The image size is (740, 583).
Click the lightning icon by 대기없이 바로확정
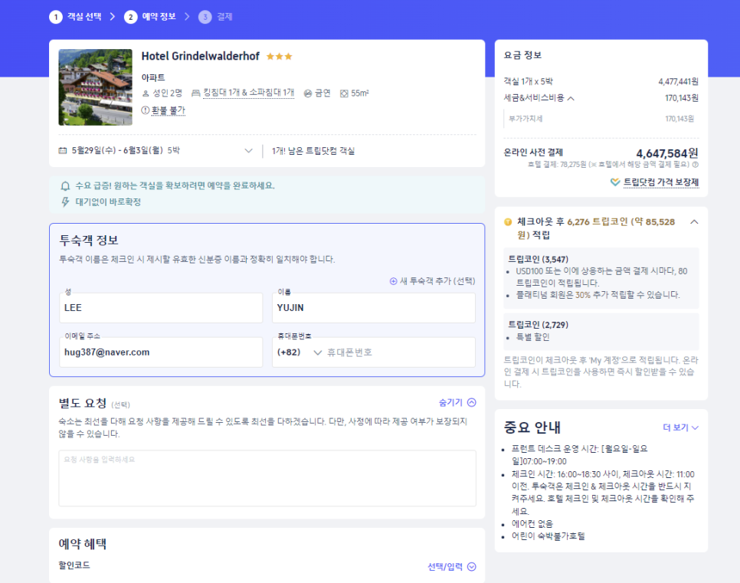click(x=66, y=202)
